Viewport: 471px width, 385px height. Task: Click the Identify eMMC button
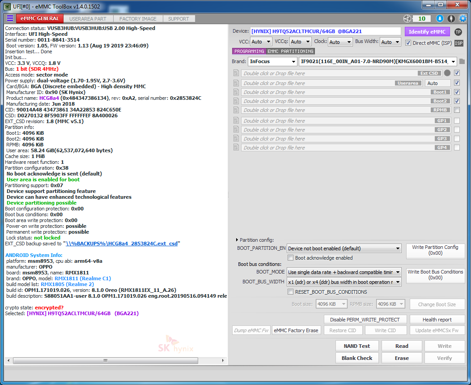click(x=427, y=31)
